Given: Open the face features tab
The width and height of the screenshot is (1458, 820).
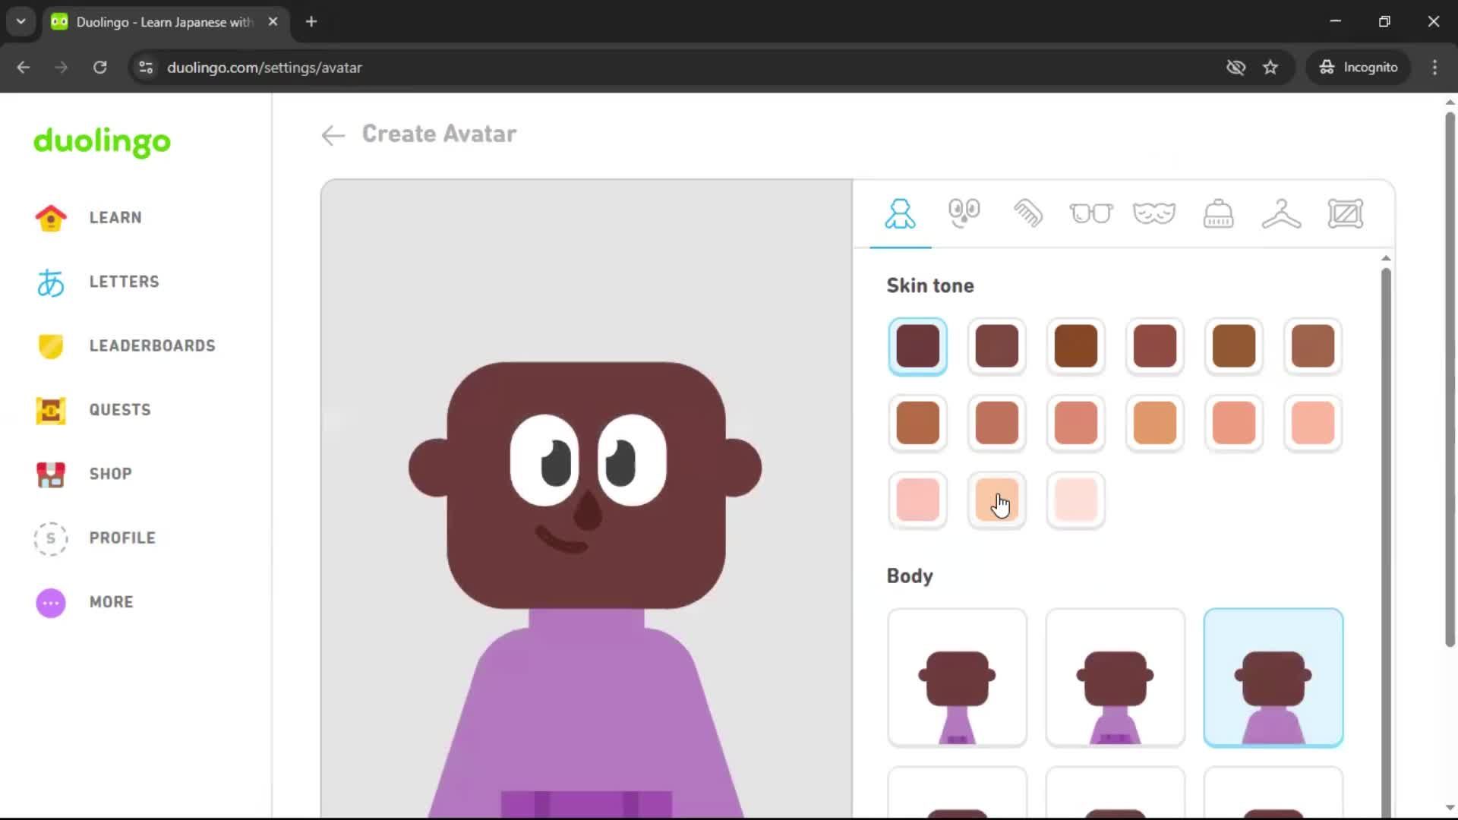Looking at the screenshot, I should point(964,213).
